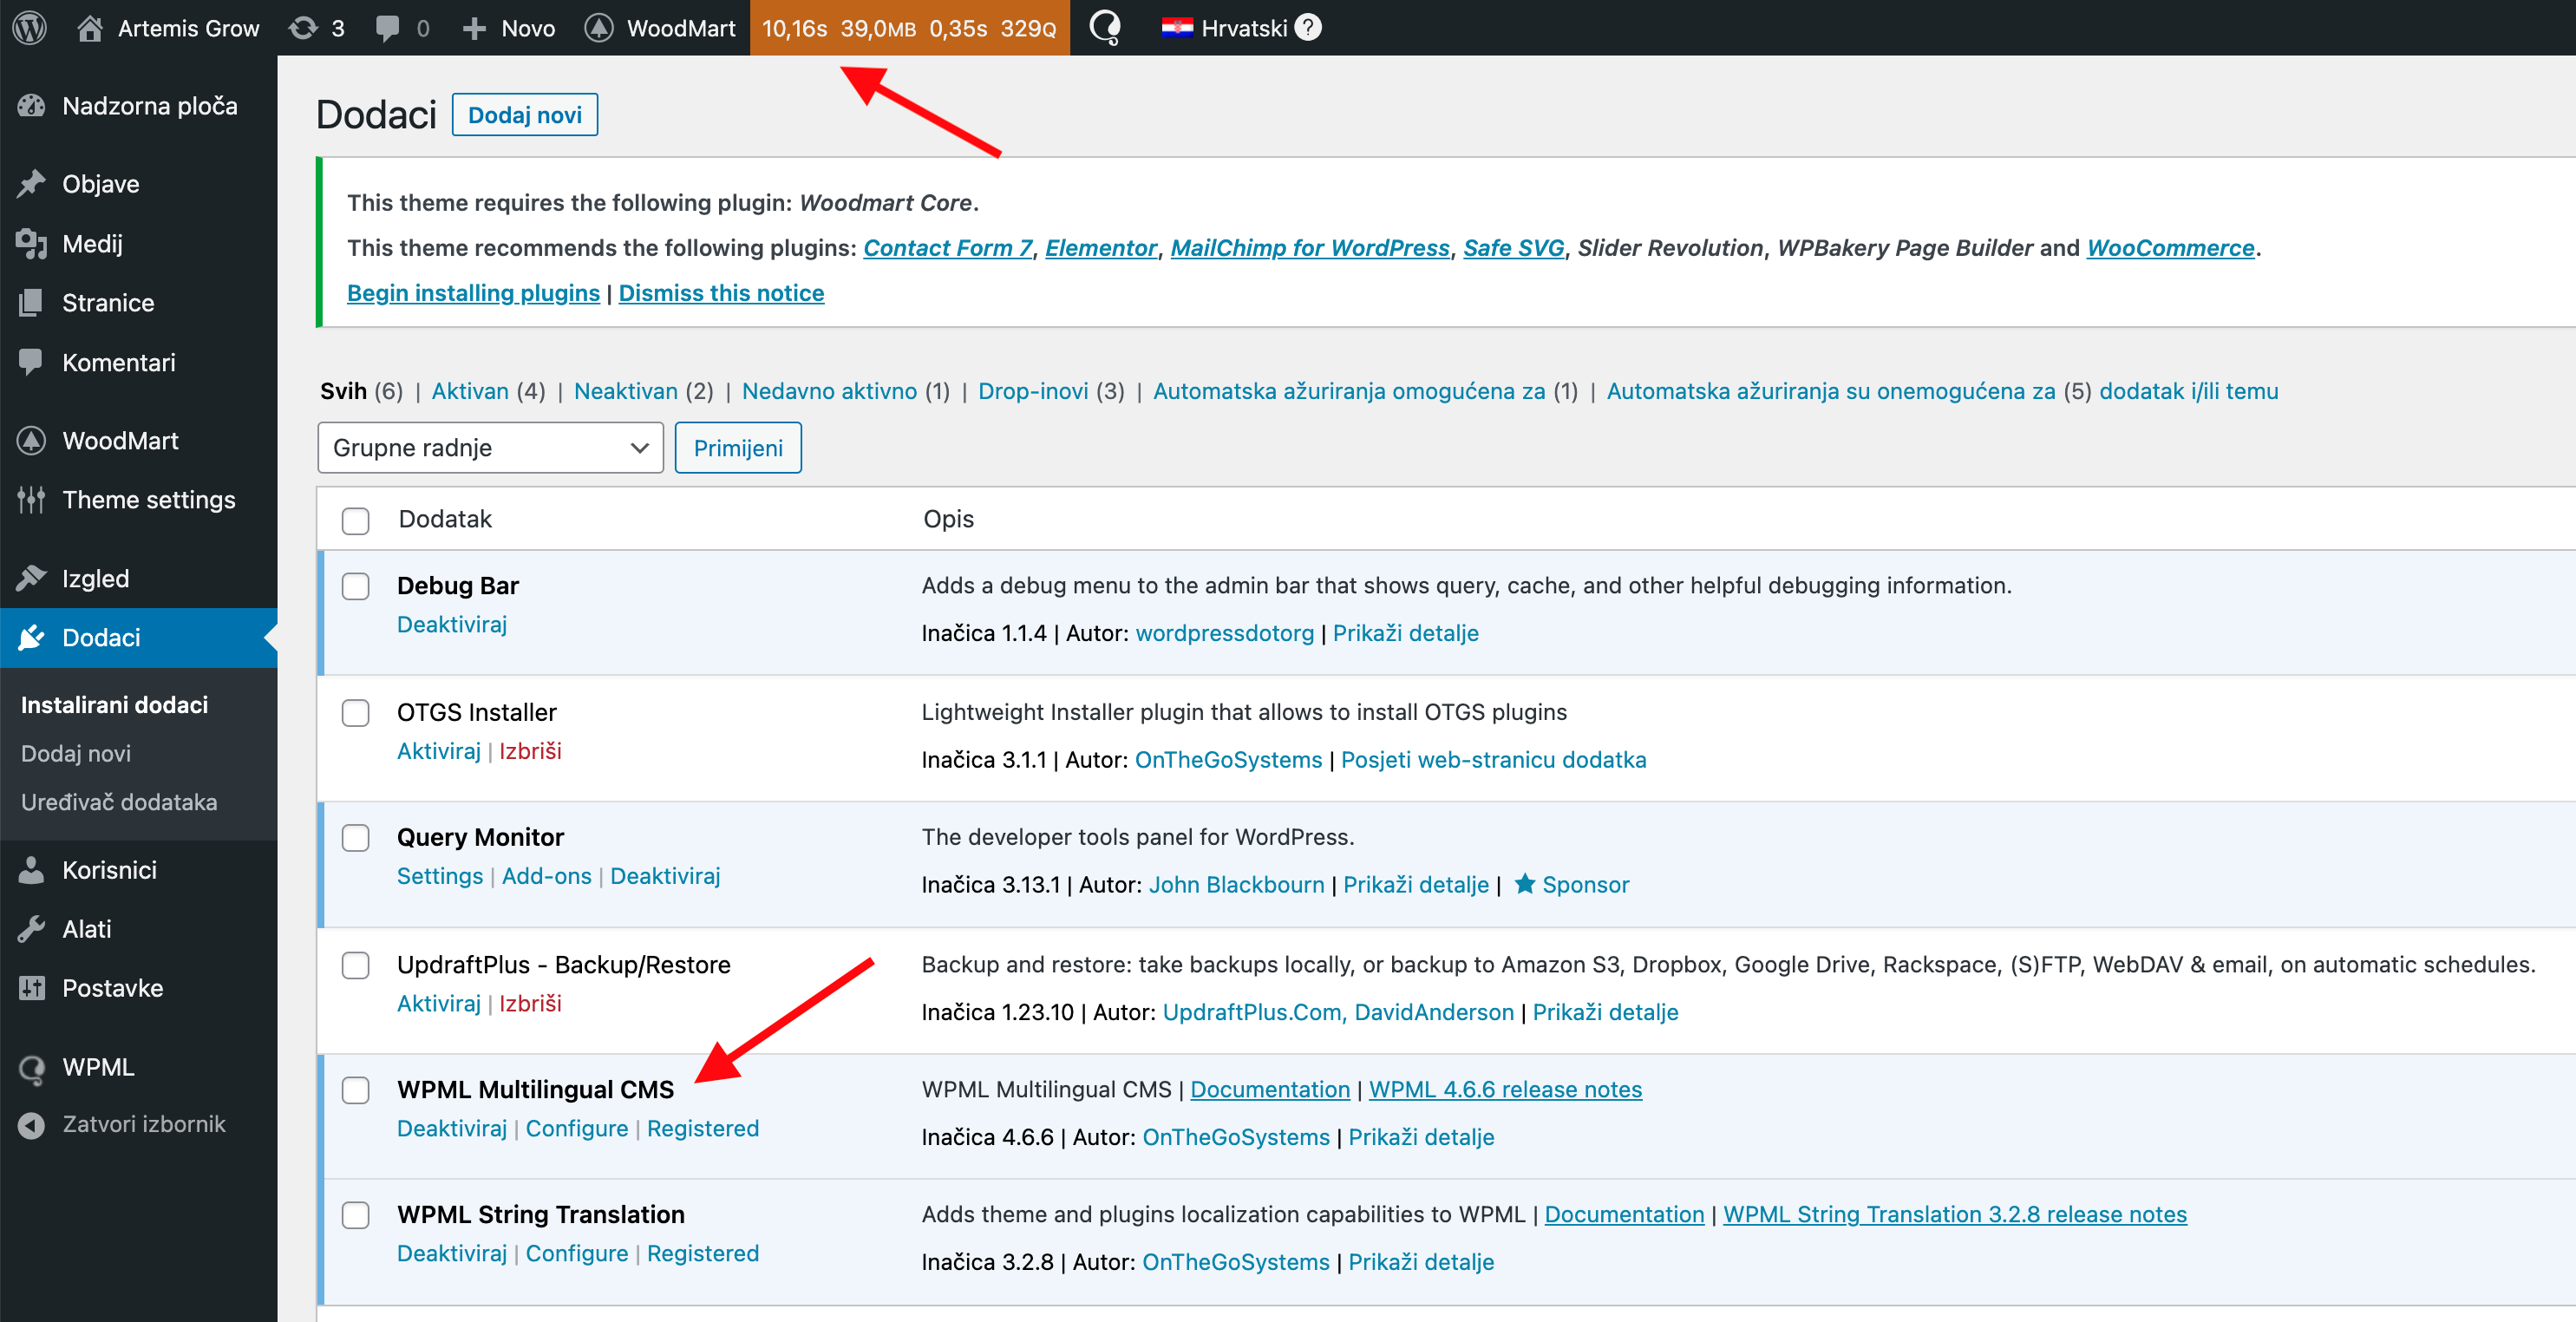The height and width of the screenshot is (1322, 2576).
Task: Filter plugins by Neaktivan
Action: (626, 391)
